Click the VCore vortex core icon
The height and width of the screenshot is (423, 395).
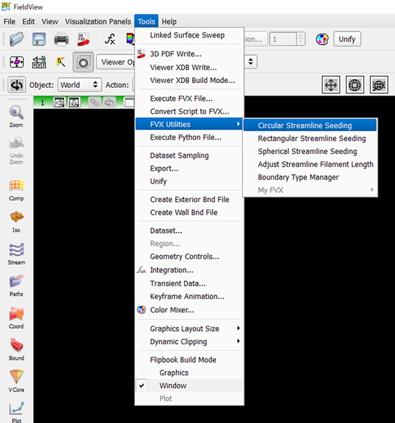16,380
